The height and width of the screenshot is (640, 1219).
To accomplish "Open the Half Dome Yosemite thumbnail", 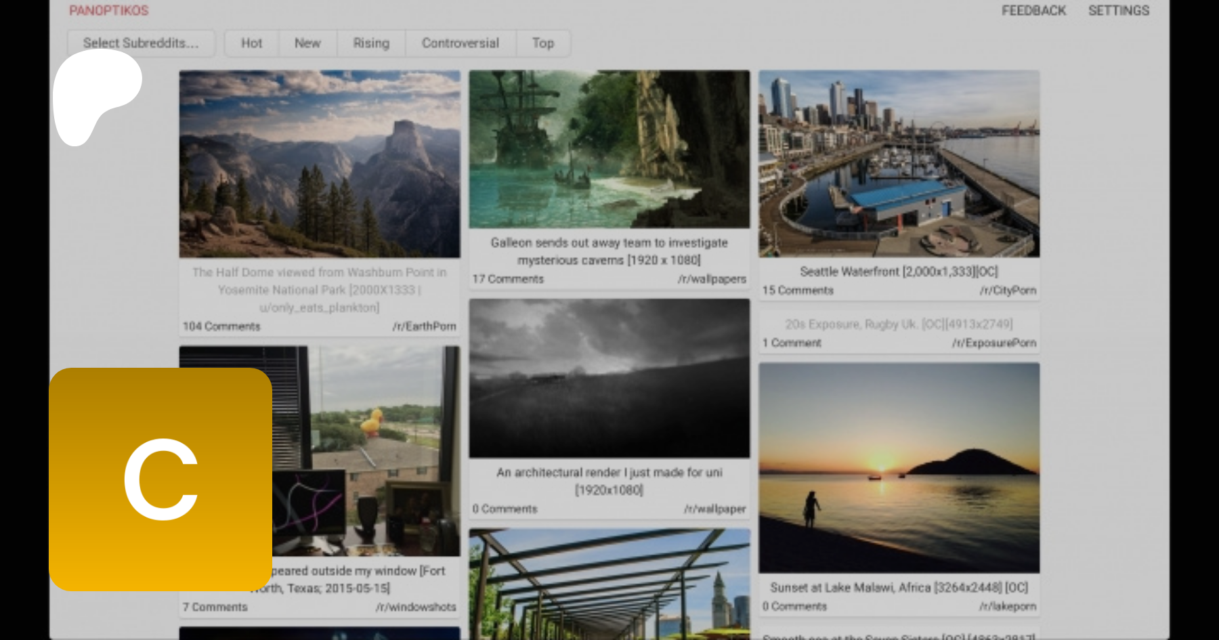I will tap(320, 164).
